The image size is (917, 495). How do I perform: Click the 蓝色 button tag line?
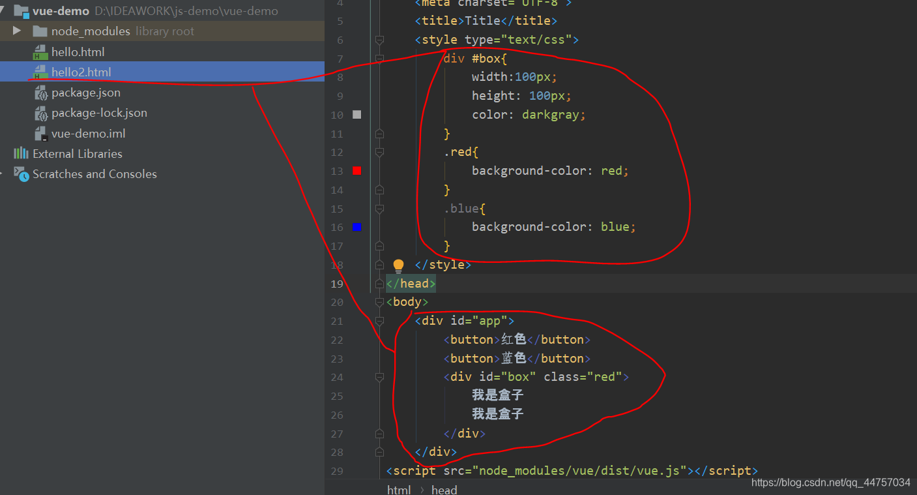[516, 359]
